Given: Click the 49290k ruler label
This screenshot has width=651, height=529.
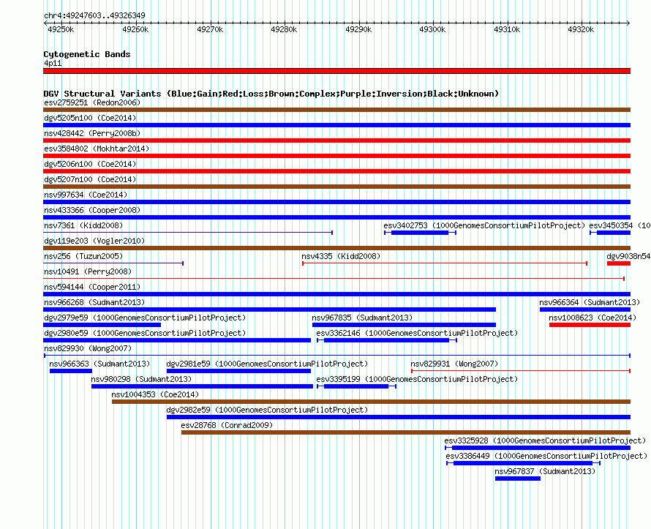Looking at the screenshot, I should tap(358, 29).
